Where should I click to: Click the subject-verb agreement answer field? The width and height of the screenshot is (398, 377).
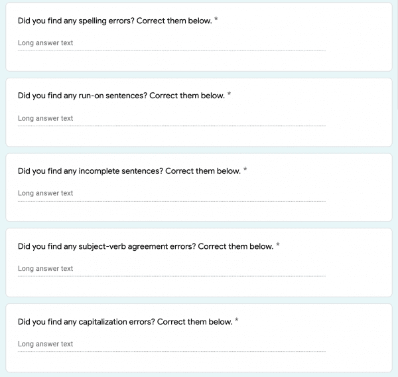(171, 269)
